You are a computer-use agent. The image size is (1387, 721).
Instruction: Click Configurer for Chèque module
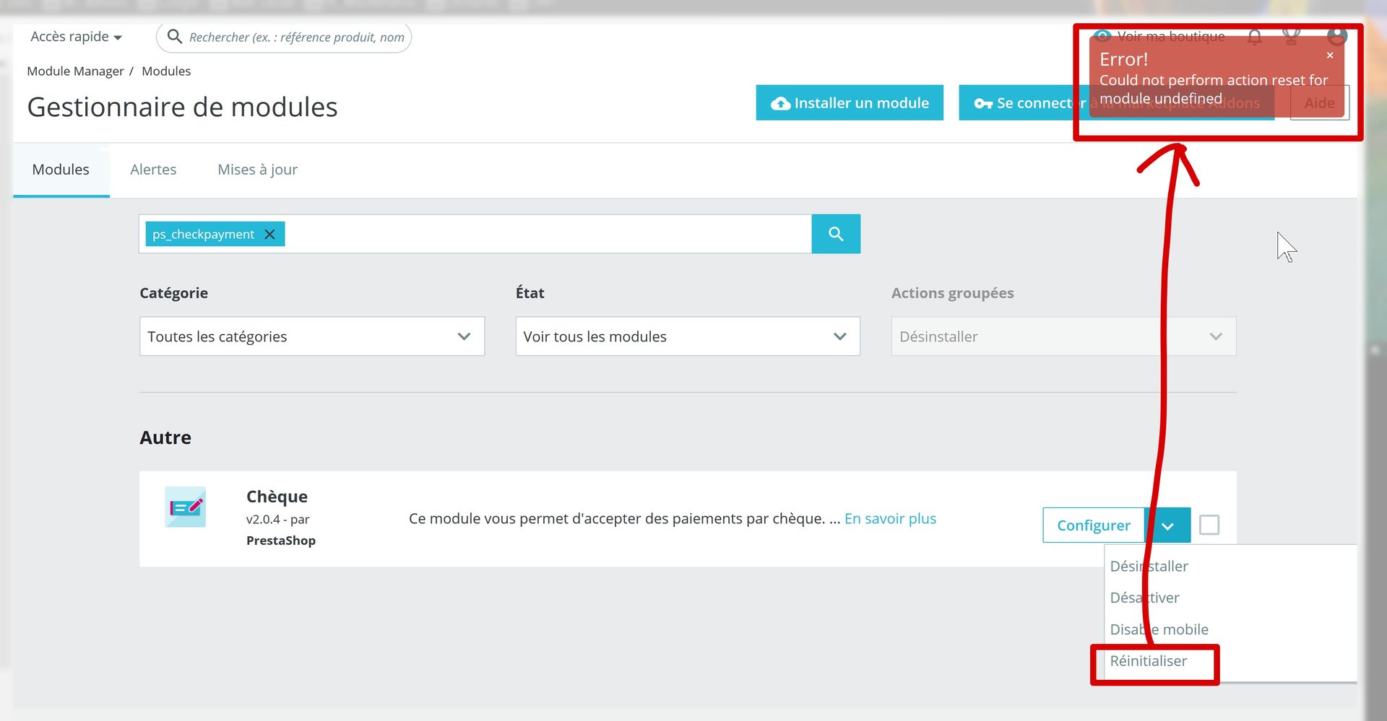pyautogui.click(x=1094, y=525)
